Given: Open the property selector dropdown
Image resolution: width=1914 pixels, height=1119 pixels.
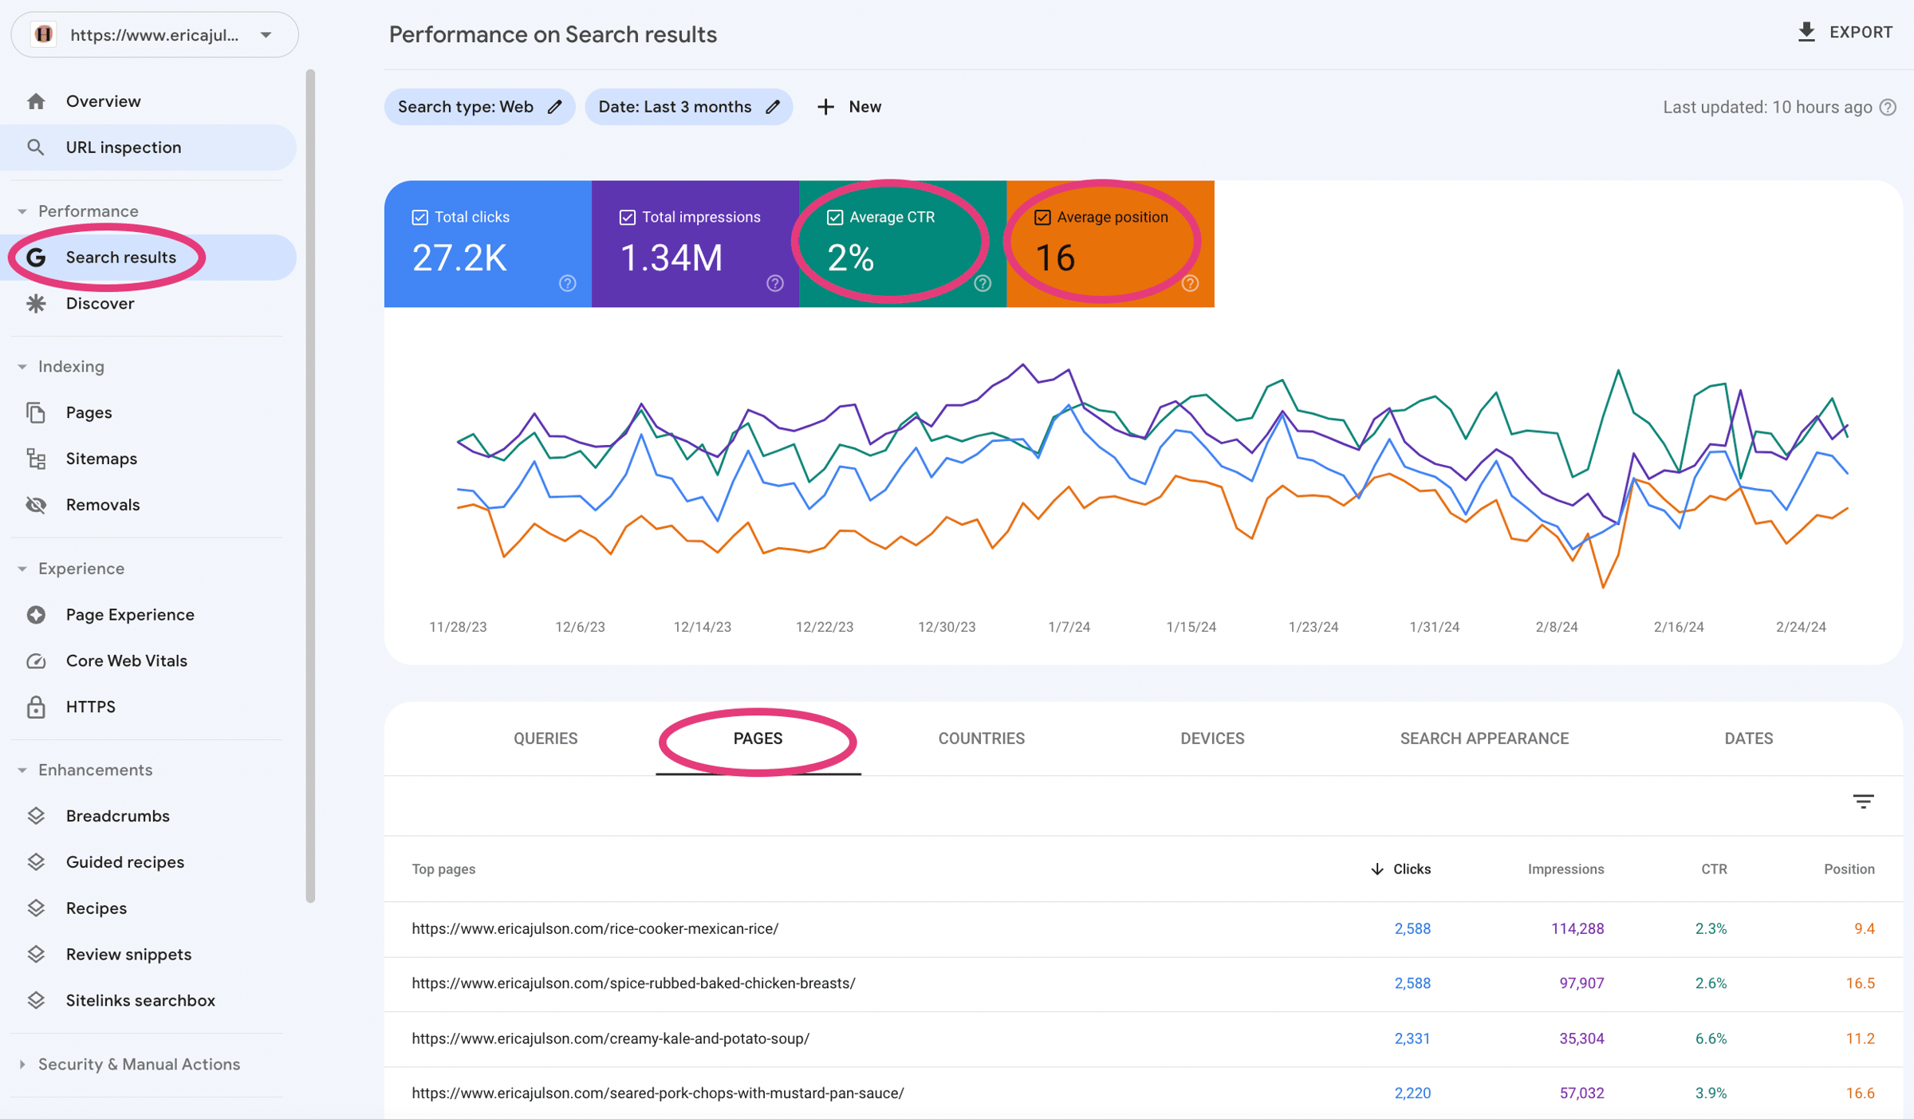Looking at the screenshot, I should point(154,35).
